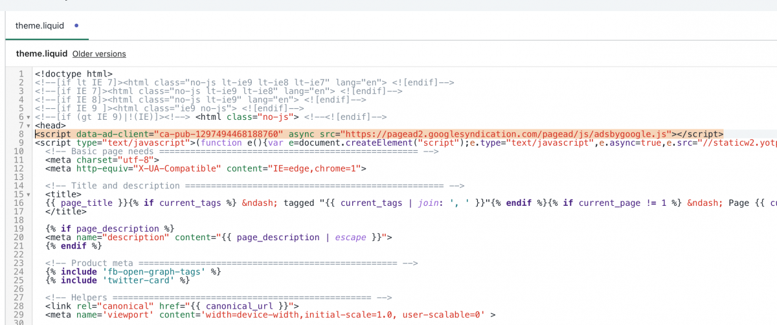Image resolution: width=777 pixels, height=325 pixels.
Task: Collapse the head fold arrow at line 7
Action: tap(28, 125)
